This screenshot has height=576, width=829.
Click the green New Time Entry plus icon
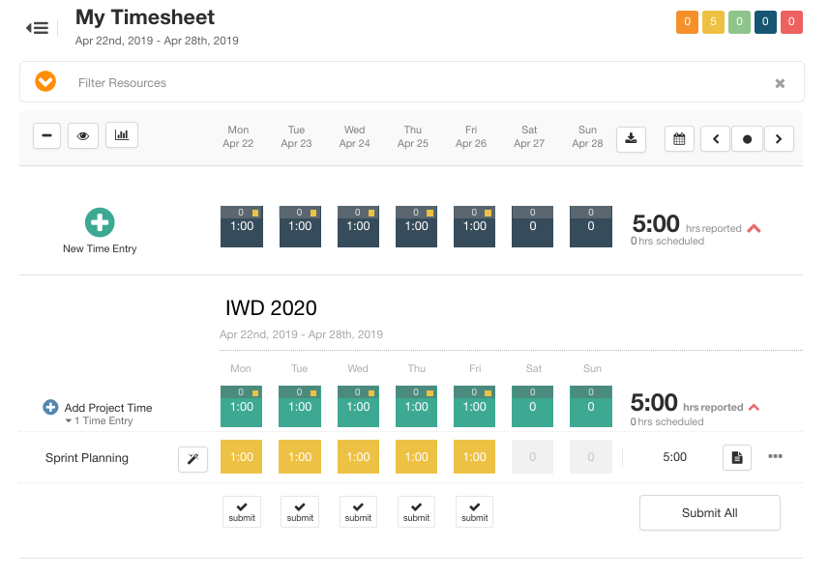pos(100,223)
